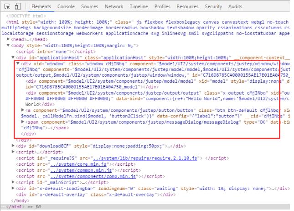
Task: Expand the button component anchor node
Action: [x=23, y=110]
